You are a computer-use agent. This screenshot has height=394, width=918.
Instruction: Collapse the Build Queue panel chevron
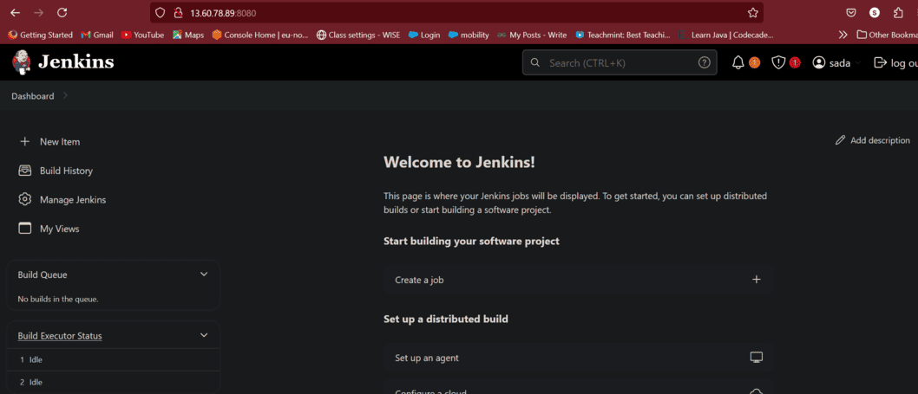[x=204, y=275]
